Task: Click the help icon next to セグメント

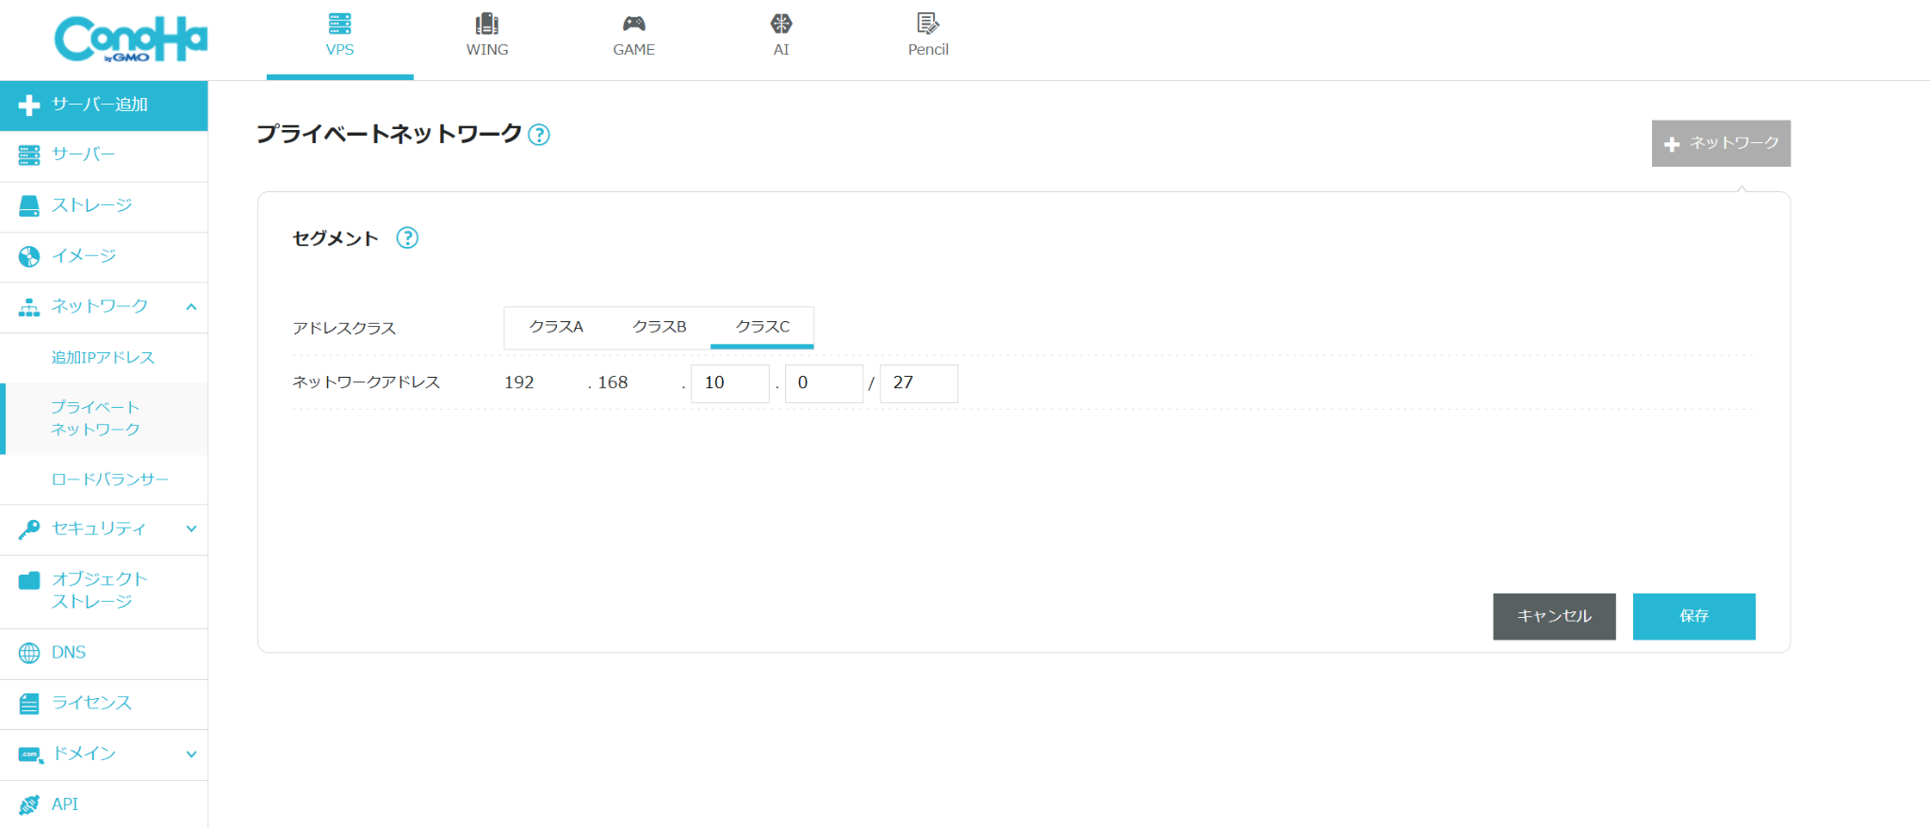Action: tap(407, 238)
